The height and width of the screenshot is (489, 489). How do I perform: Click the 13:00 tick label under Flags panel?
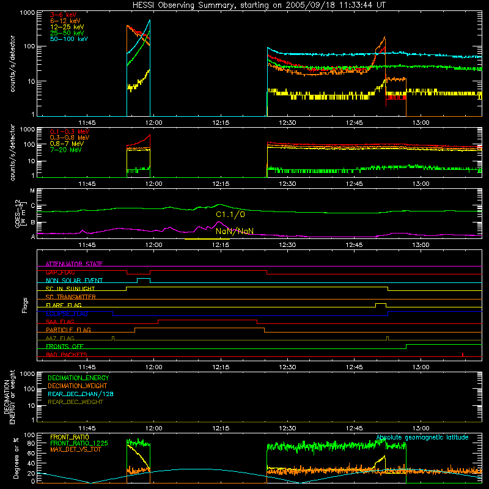click(421, 367)
